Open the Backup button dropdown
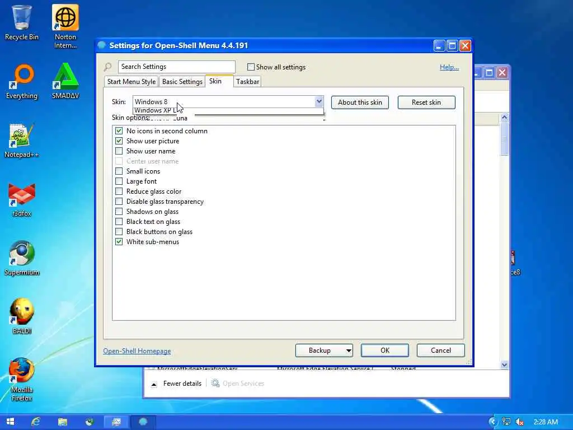Viewport: 573px width, 430px height. click(x=349, y=350)
